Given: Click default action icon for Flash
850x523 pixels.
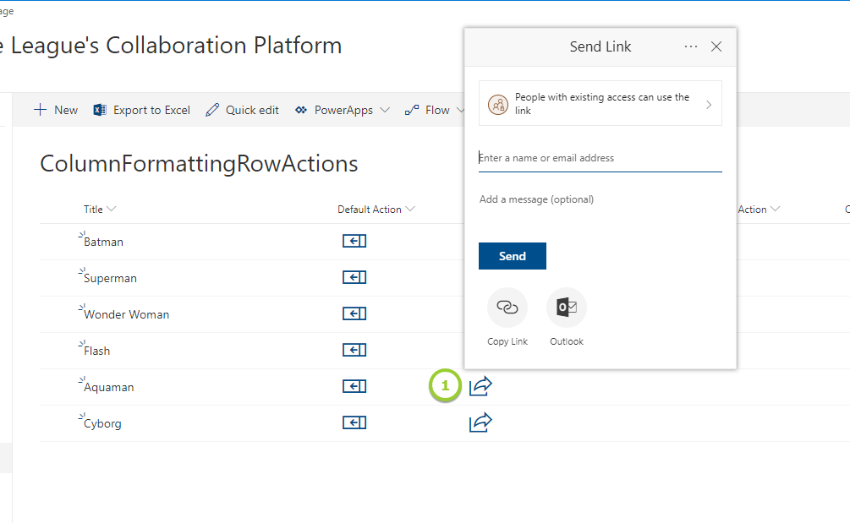Looking at the screenshot, I should pos(354,351).
